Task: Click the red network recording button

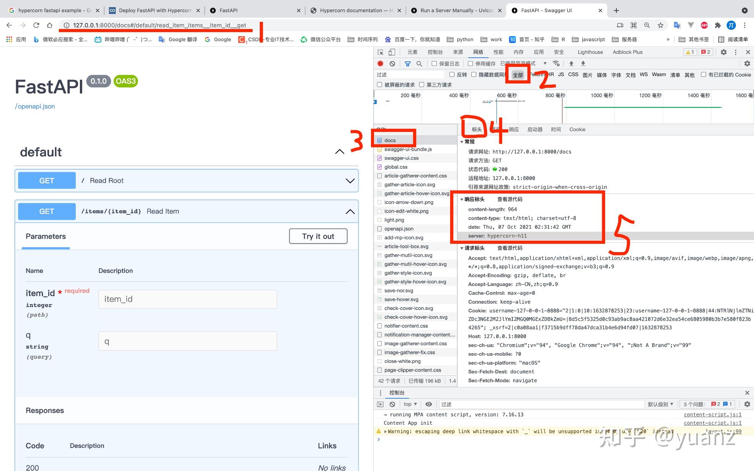Action: point(380,63)
